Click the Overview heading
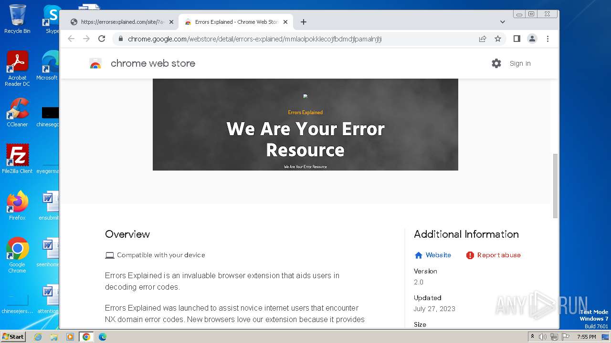 click(x=127, y=234)
